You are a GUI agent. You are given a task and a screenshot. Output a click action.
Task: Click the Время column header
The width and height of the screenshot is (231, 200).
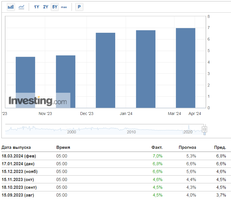coord(63,147)
